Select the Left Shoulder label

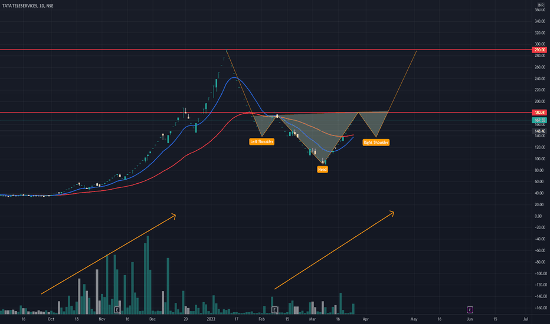coord(261,141)
